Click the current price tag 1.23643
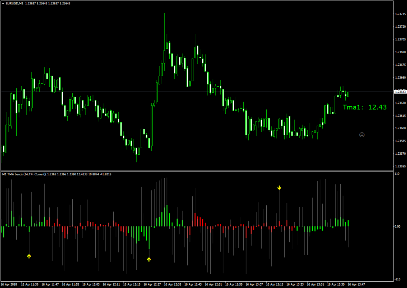407x288 pixels. 399,92
